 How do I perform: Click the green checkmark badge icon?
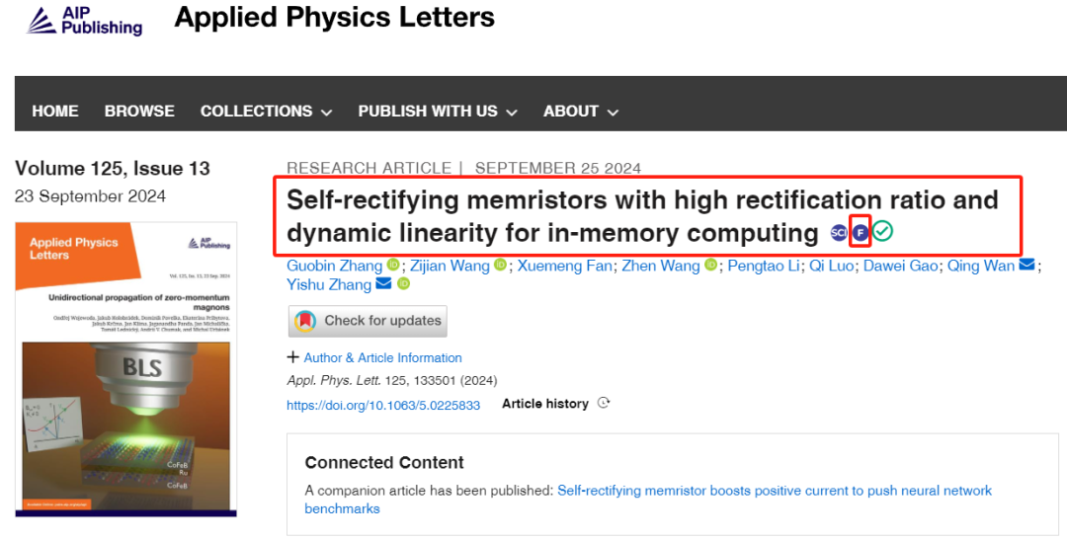882,232
